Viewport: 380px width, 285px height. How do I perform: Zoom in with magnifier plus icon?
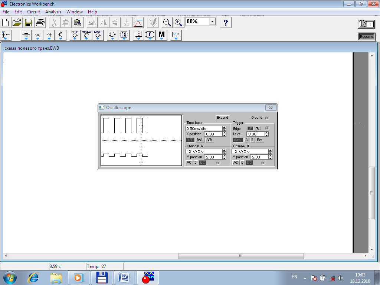(x=178, y=23)
